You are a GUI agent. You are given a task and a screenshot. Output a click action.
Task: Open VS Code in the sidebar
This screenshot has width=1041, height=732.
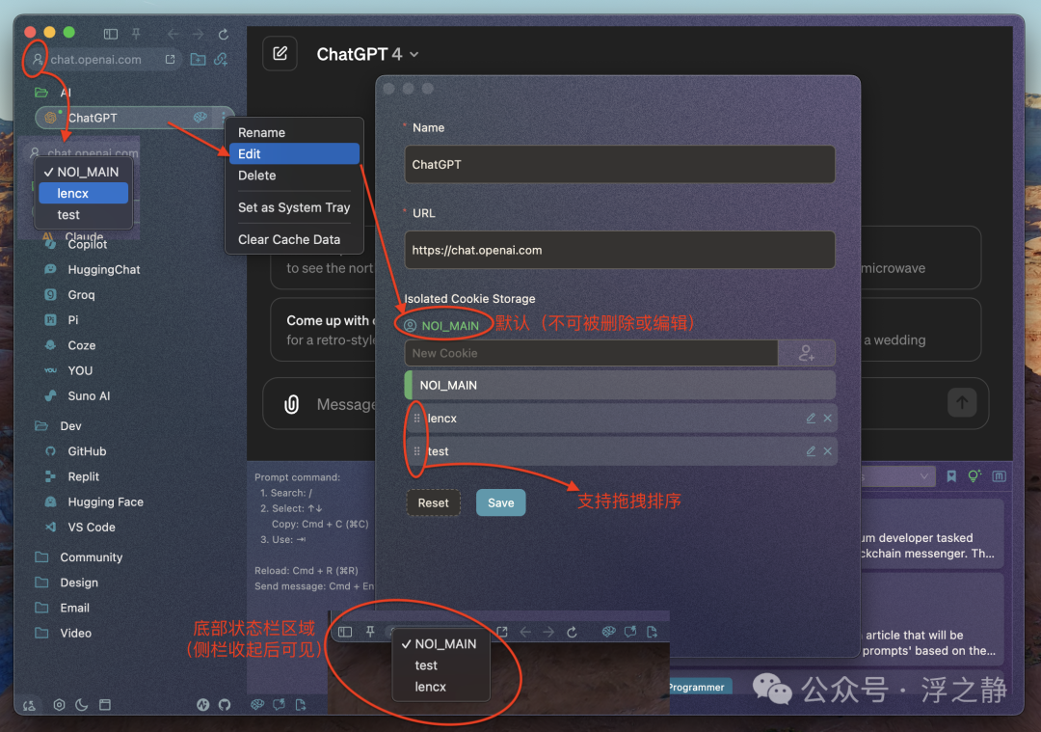pos(91,527)
